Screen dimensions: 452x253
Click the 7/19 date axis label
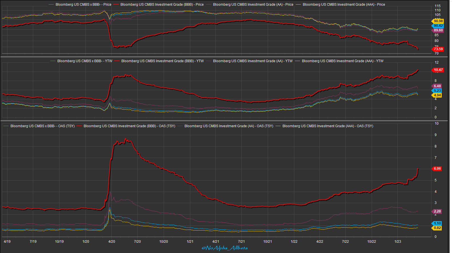coord(33,242)
